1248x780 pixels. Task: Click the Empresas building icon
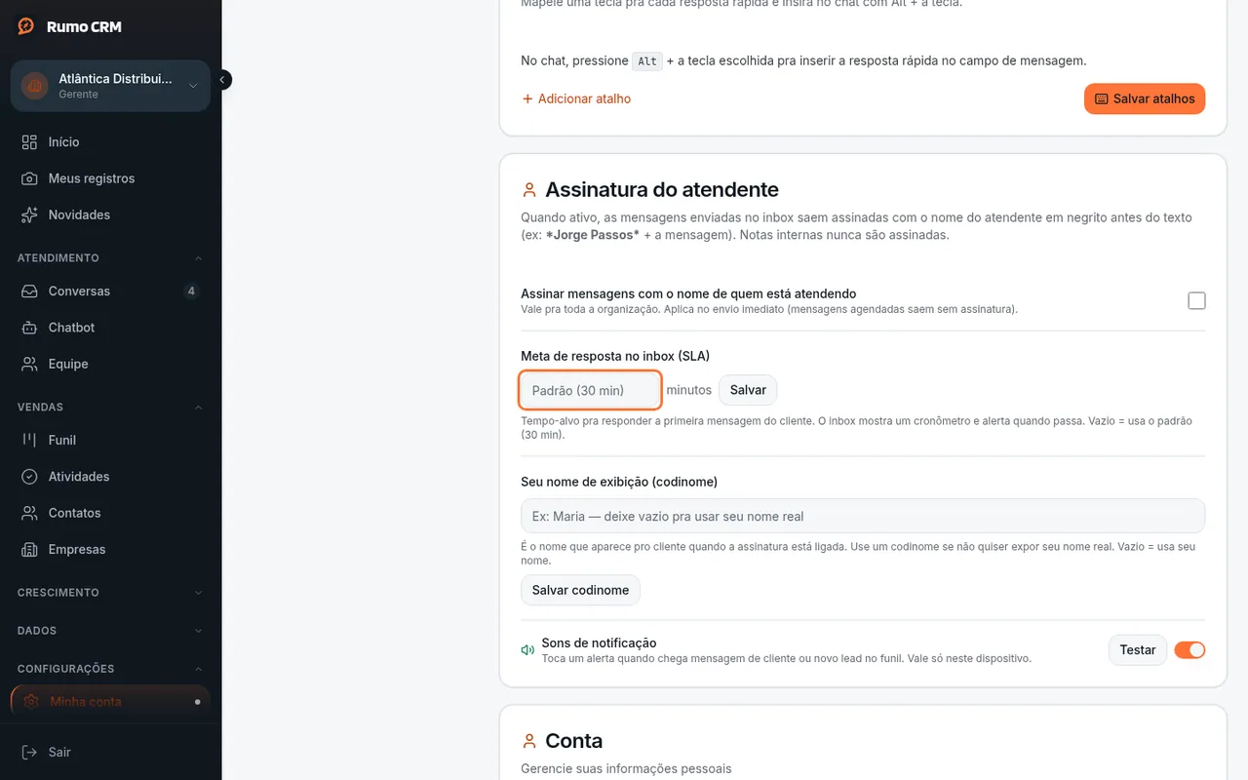(x=30, y=549)
